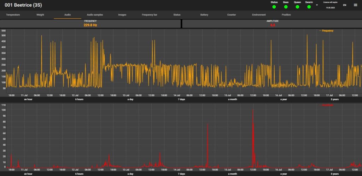Expand the dropdown arrow beside Swarm
The width and height of the screenshot is (362, 176).
coord(317,5)
